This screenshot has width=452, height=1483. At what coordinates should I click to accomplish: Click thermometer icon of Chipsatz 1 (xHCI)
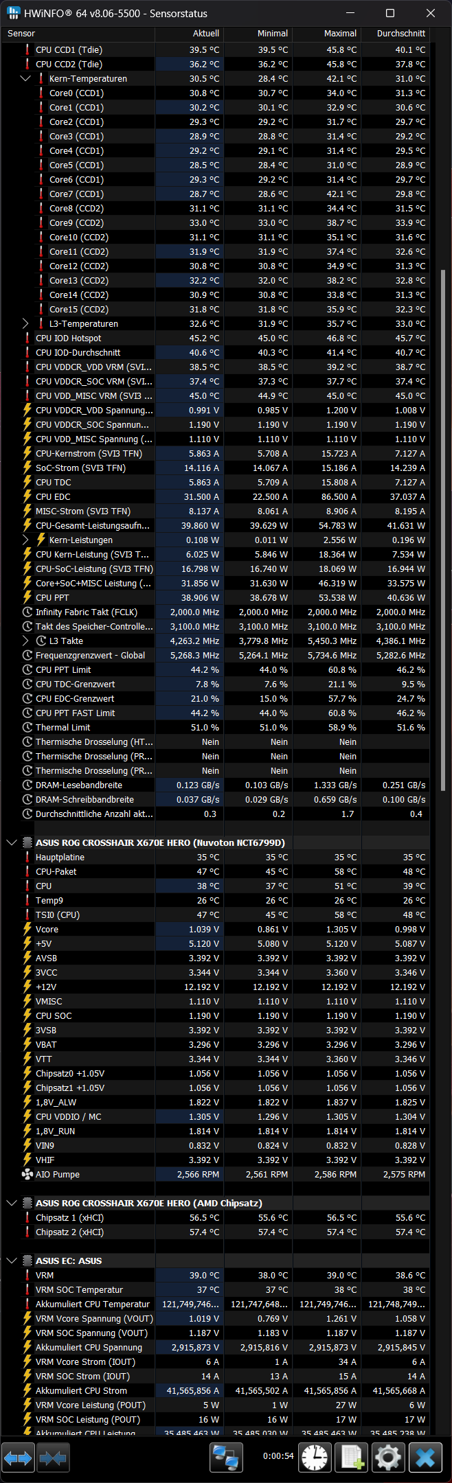click(x=27, y=1217)
